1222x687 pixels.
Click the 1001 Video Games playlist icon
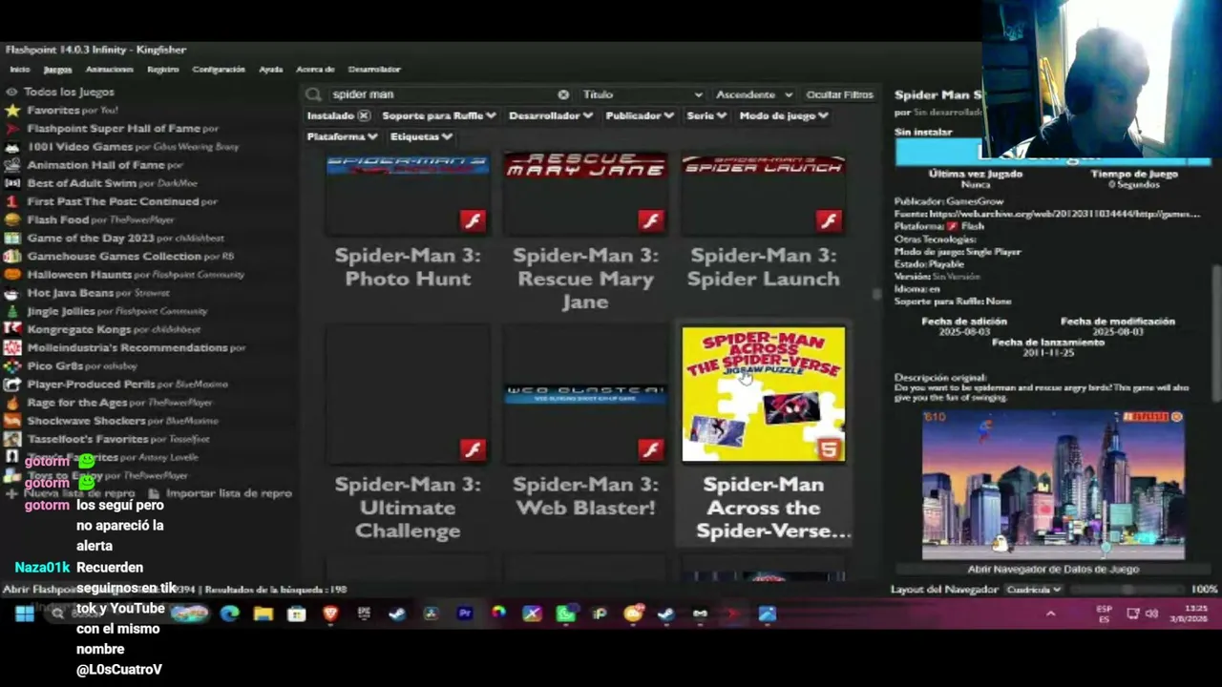pos(12,147)
